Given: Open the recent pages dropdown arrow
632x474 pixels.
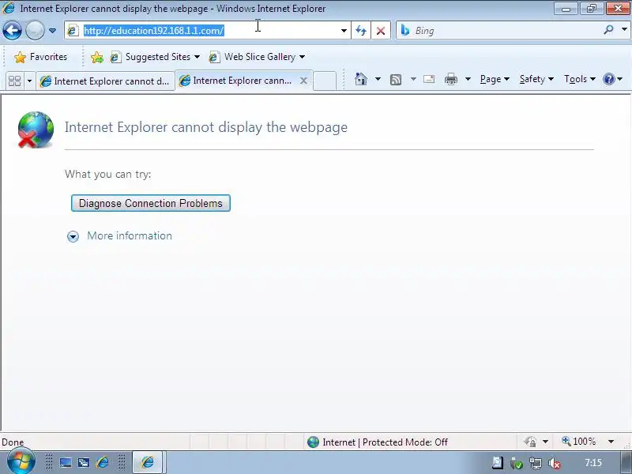Looking at the screenshot, I should (x=52, y=31).
